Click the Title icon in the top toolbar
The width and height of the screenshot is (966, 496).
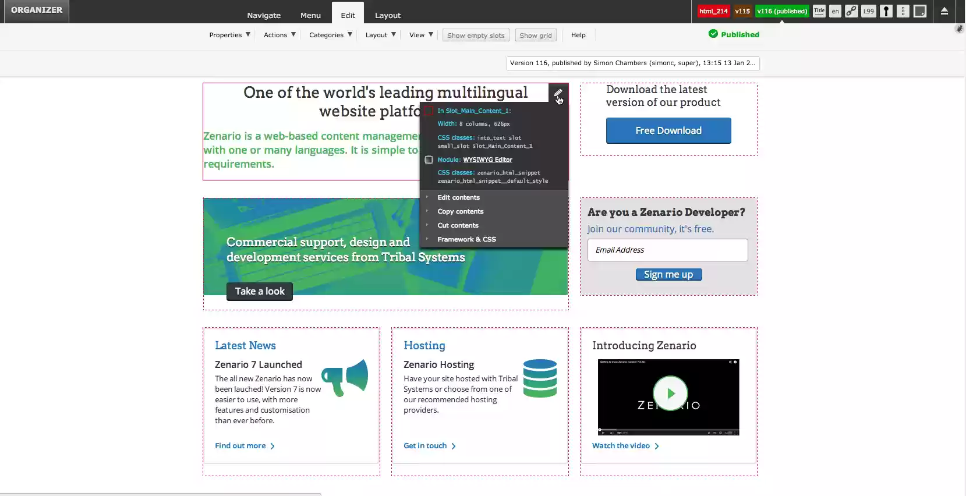pos(819,11)
